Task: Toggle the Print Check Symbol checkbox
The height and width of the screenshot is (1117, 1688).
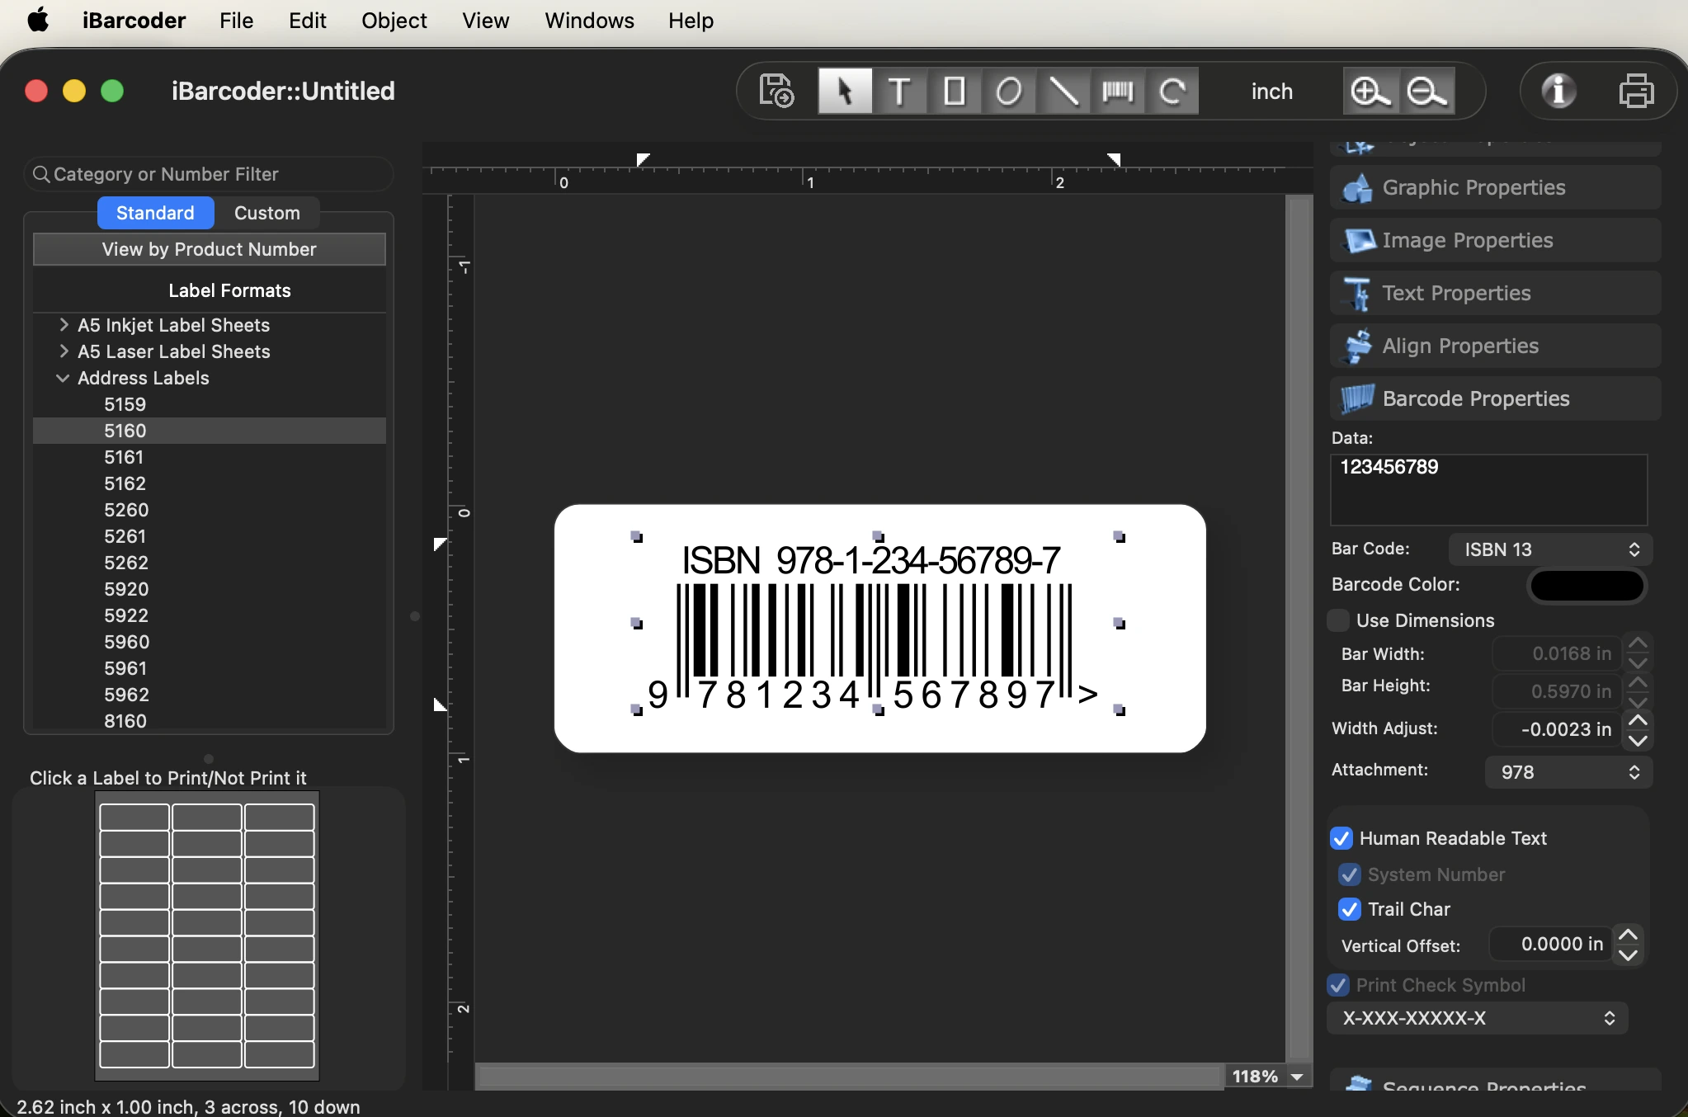Action: (x=1338, y=985)
